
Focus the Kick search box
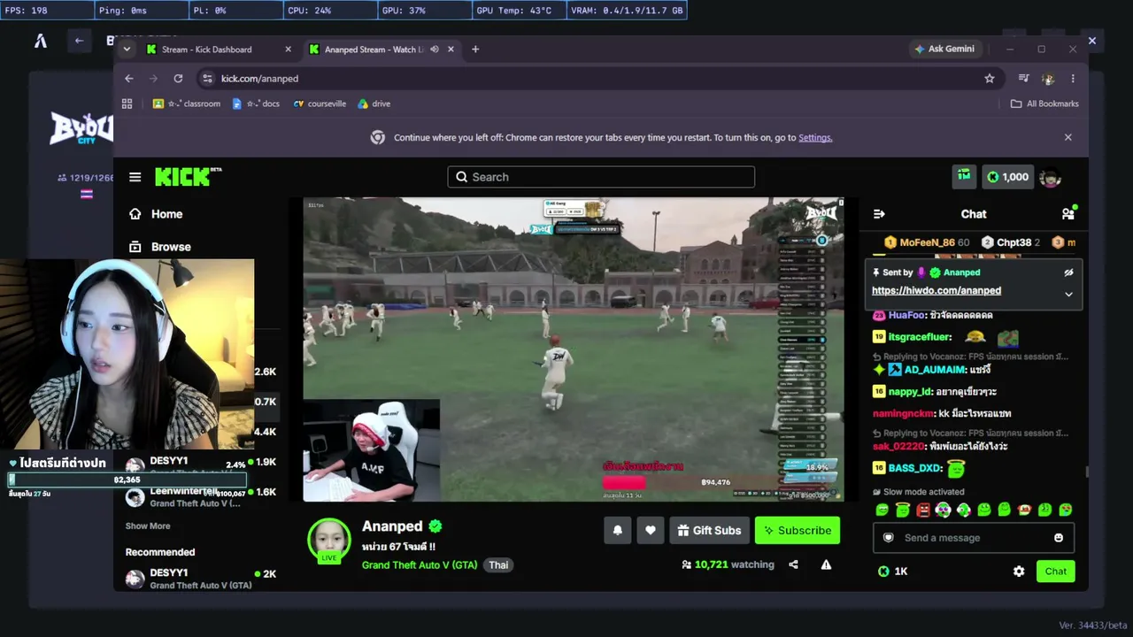pyautogui.click(x=601, y=177)
